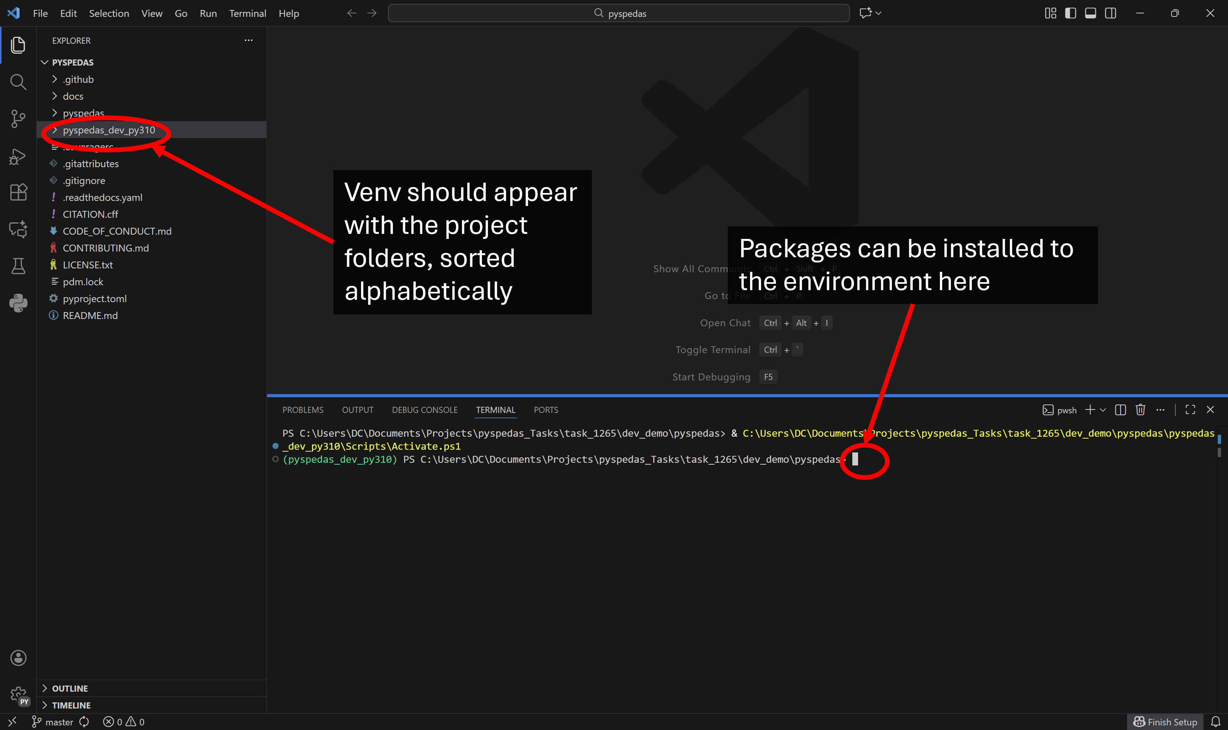
Task: Select the pwsh terminal label
Action: (1059, 410)
